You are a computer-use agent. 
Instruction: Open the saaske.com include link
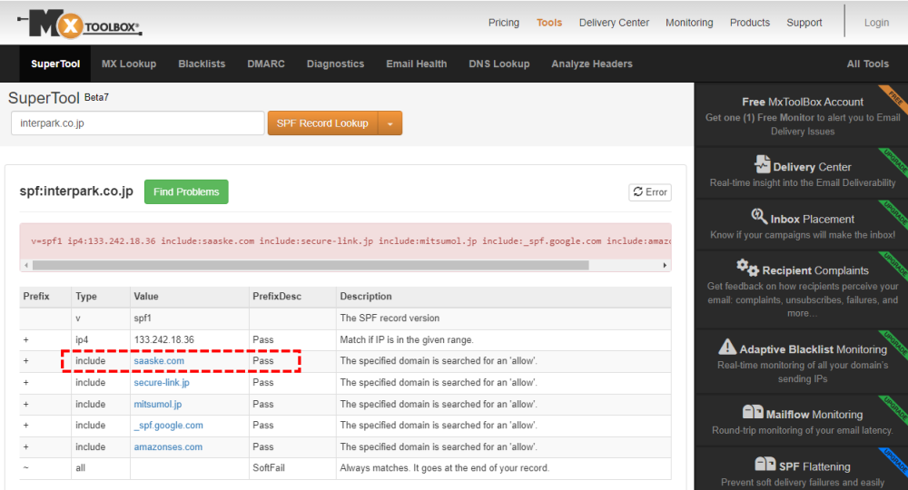click(x=159, y=361)
